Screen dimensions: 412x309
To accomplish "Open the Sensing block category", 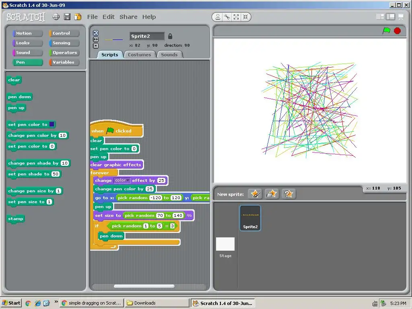I will 64,43.
